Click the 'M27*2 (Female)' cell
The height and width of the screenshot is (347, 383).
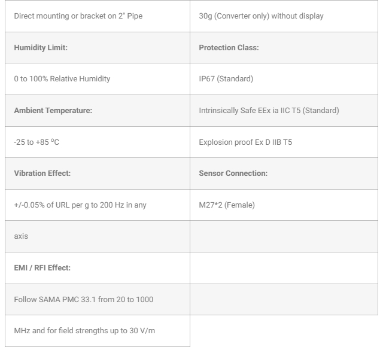coord(227,205)
